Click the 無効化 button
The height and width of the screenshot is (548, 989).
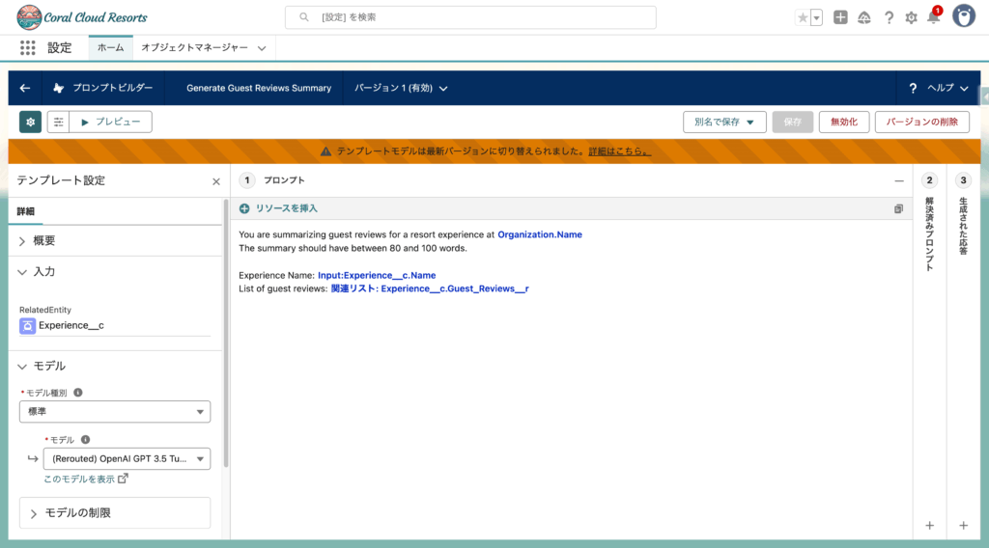(843, 122)
